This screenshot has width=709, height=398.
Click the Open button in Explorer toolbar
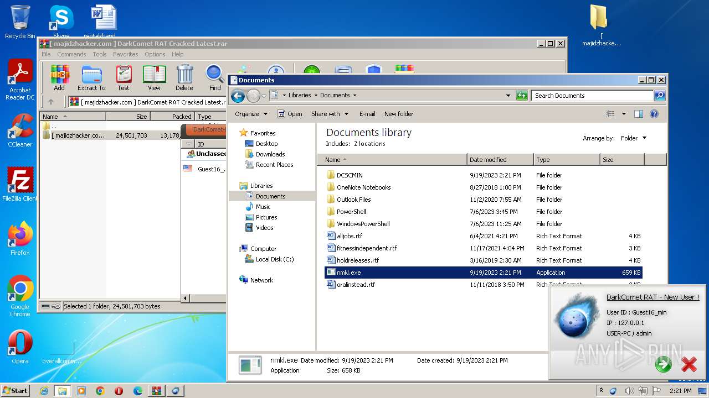[290, 114]
